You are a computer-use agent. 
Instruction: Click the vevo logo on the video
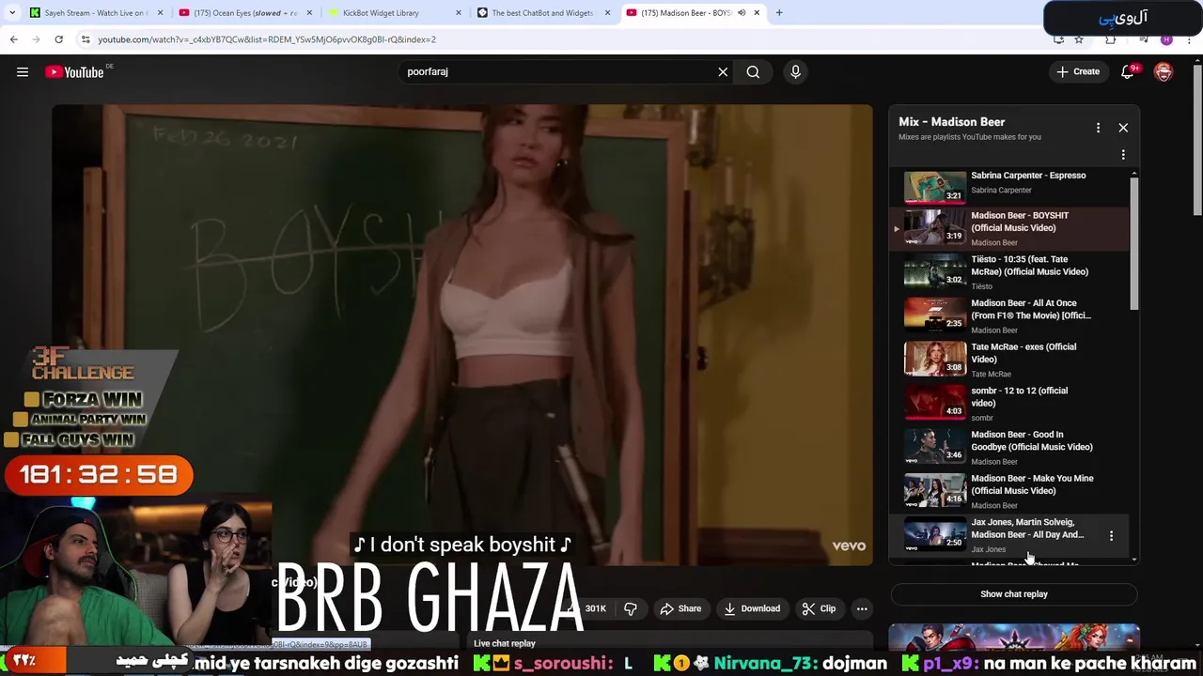click(849, 545)
